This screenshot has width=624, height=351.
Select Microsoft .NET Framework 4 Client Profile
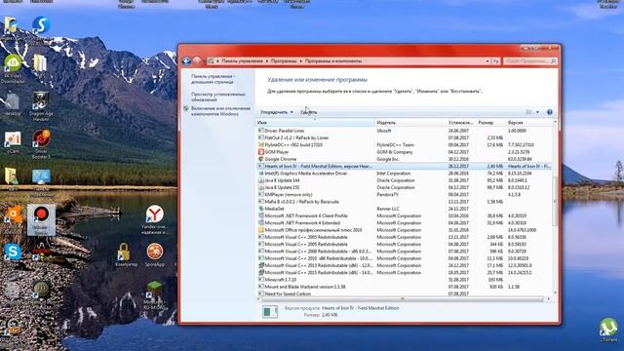404,215
